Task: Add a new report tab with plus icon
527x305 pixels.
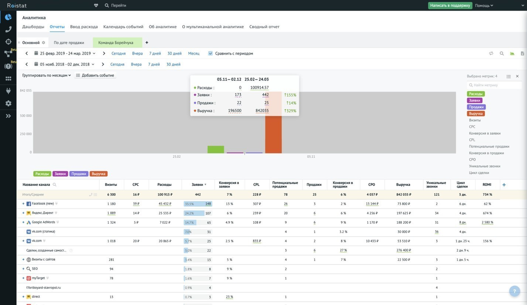Action: coord(147,43)
